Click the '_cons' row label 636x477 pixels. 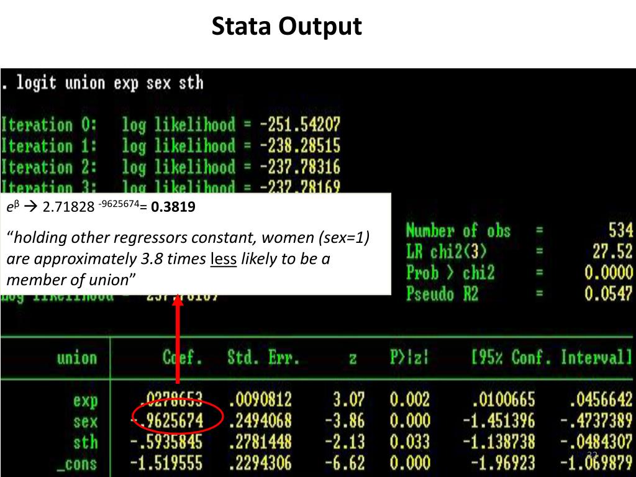coord(77,464)
